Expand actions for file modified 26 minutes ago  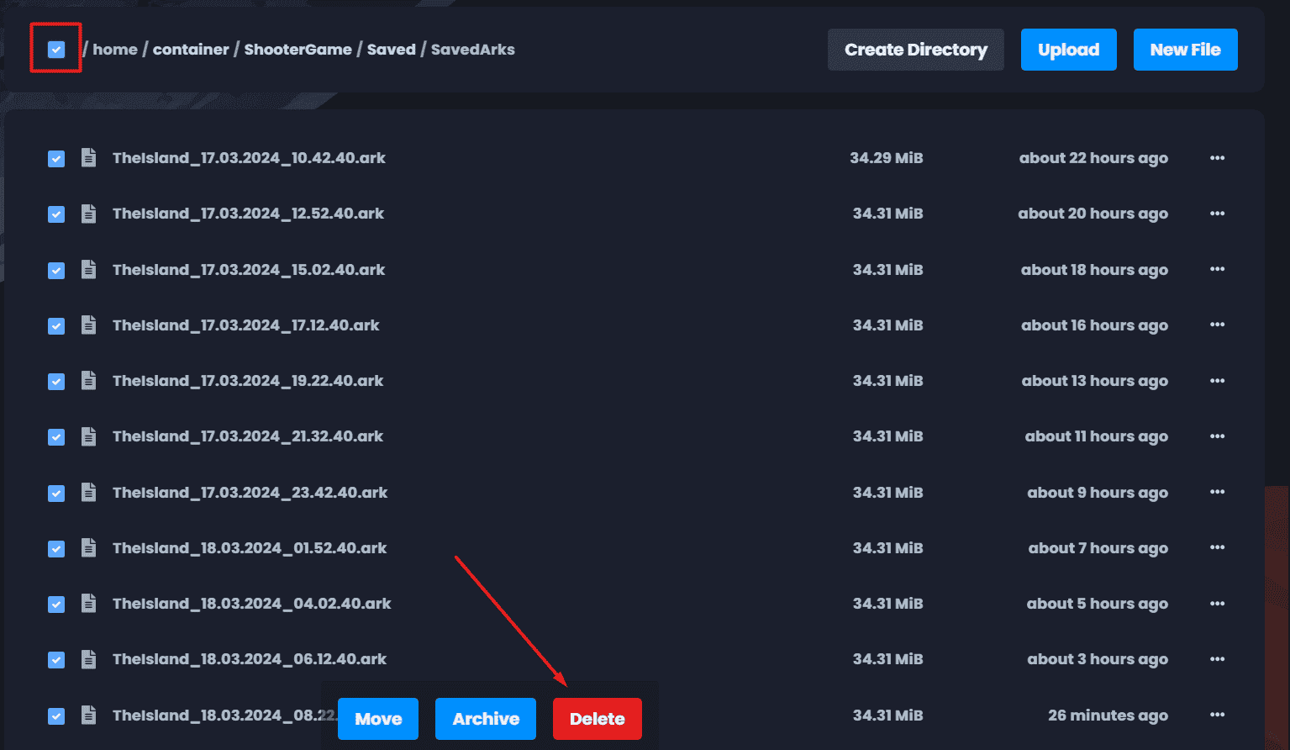pyautogui.click(x=1217, y=715)
